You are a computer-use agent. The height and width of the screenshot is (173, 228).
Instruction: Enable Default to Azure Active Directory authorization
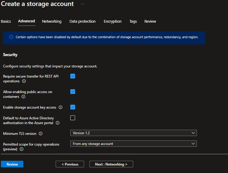(x=73, y=118)
